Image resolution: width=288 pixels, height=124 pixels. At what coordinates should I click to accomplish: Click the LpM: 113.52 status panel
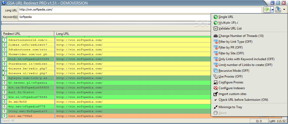[x=277, y=121]
